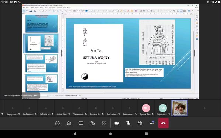Click the Sun Tzu portrait image
This screenshot has width=221, height=138.
click(157, 42)
